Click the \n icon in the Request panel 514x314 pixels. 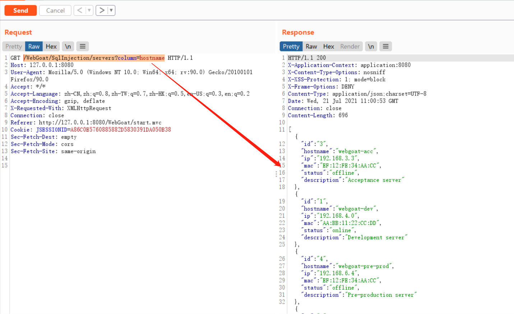68,46
